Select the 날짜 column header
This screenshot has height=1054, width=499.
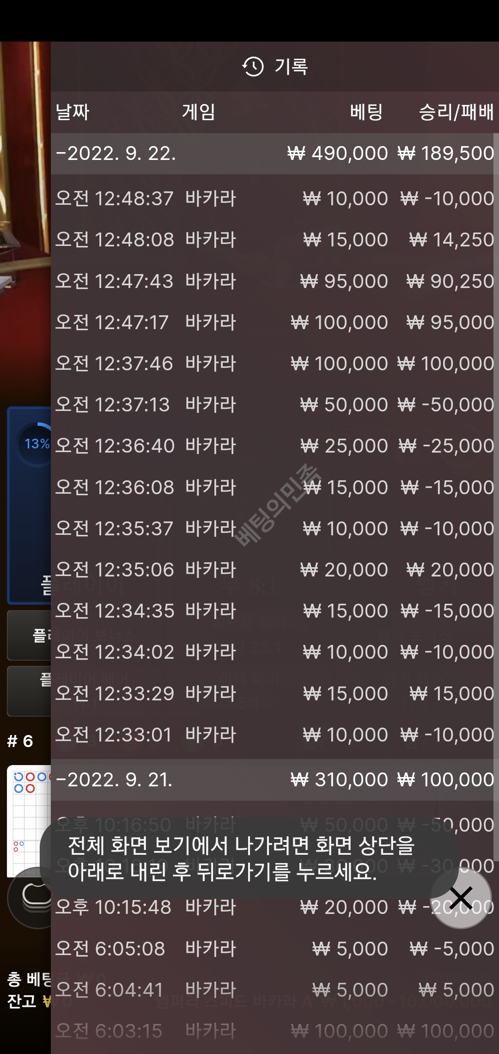point(73,112)
